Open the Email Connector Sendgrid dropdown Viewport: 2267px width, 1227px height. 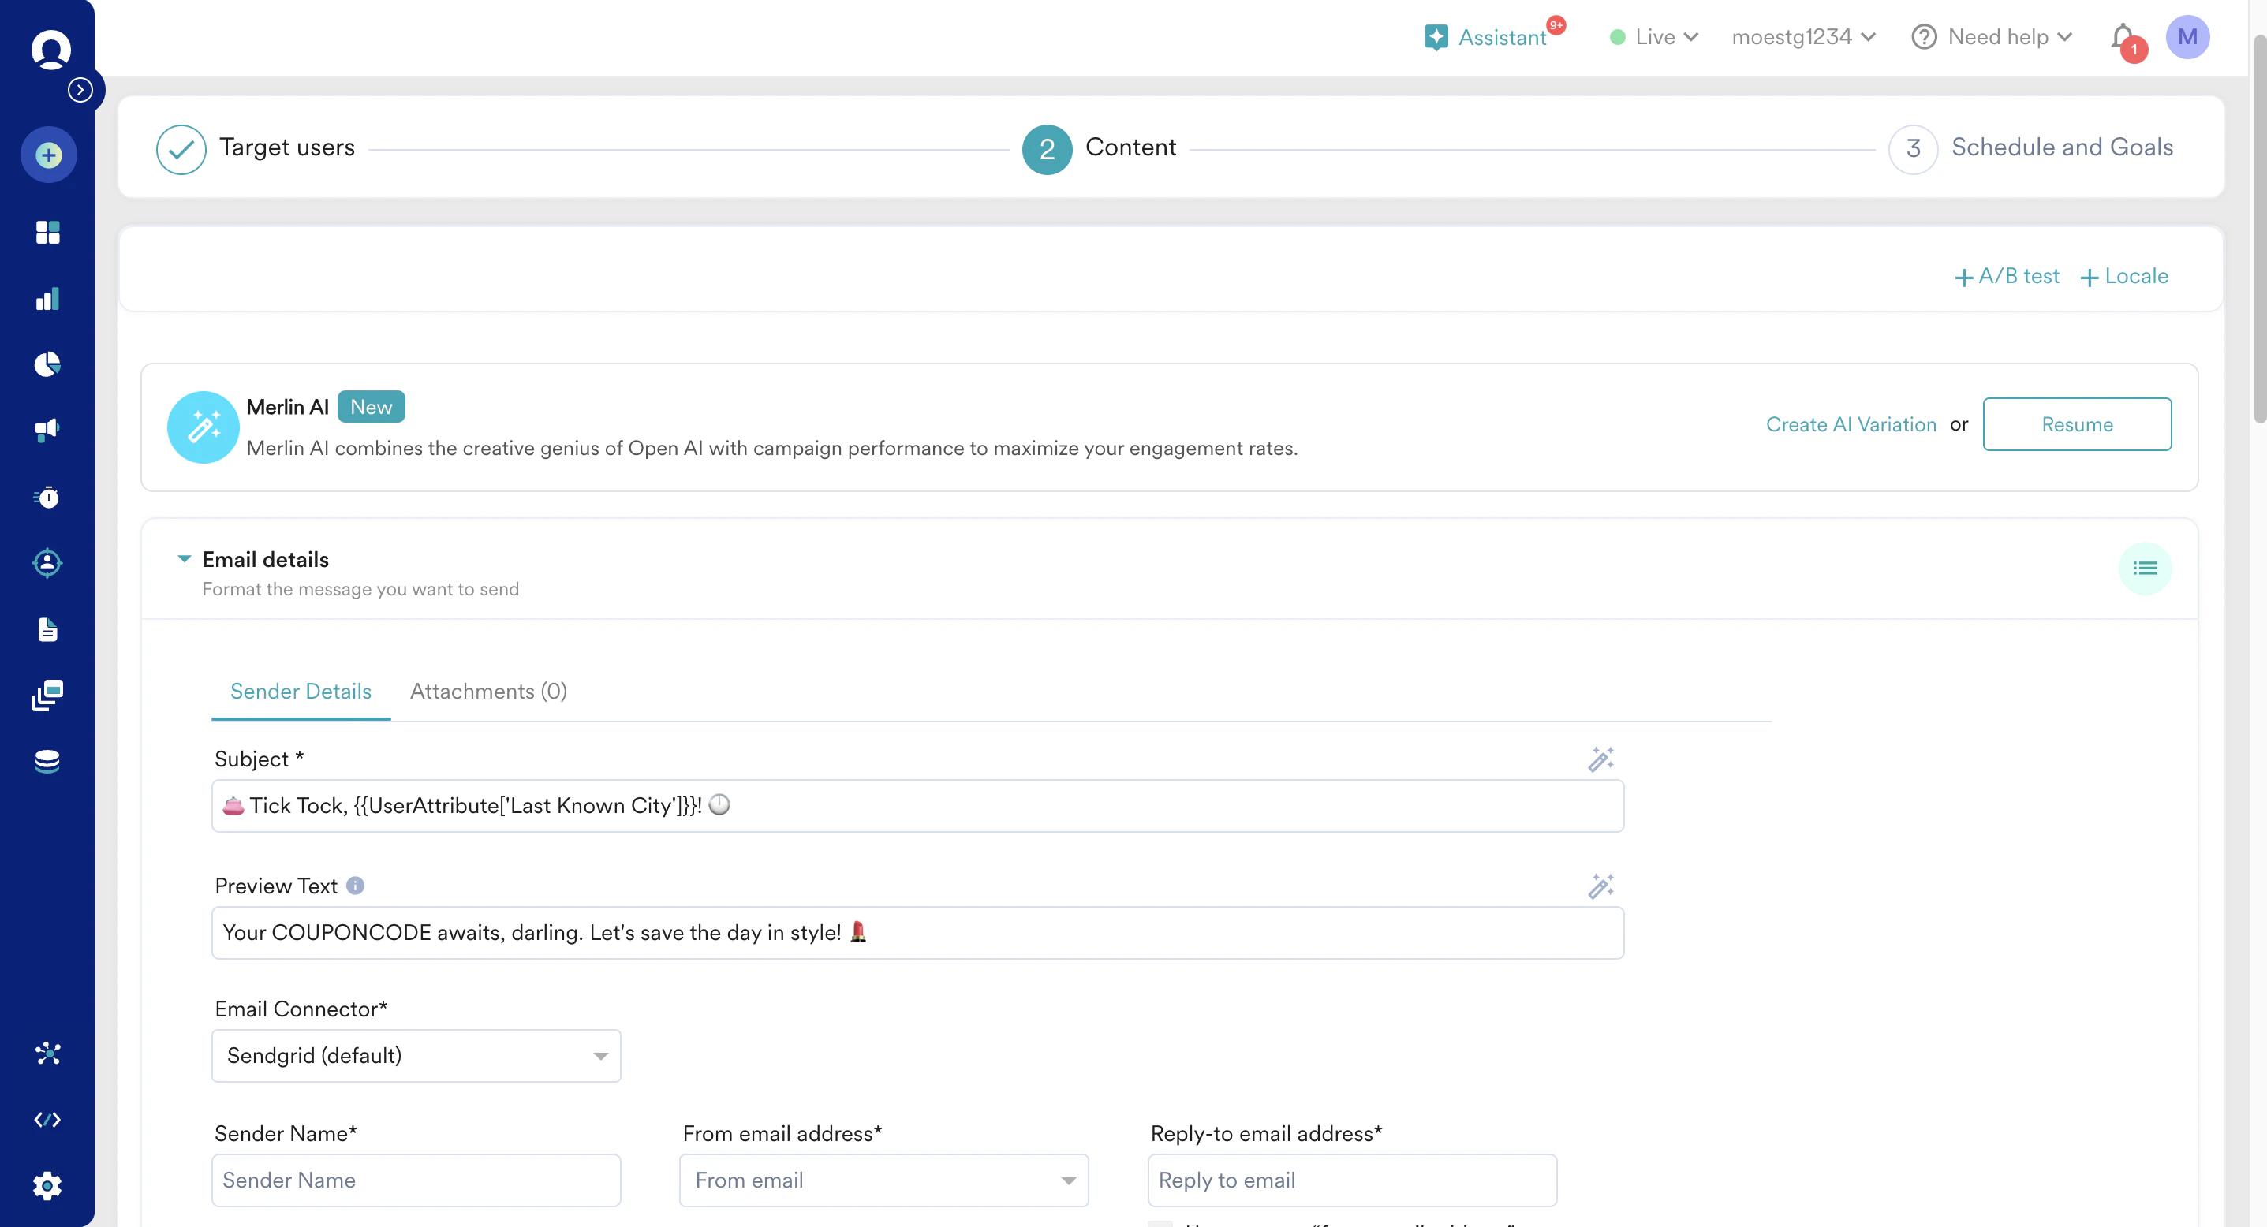click(x=416, y=1055)
